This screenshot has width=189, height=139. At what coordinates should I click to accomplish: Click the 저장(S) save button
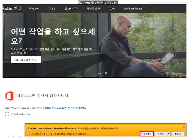click(161, 134)
